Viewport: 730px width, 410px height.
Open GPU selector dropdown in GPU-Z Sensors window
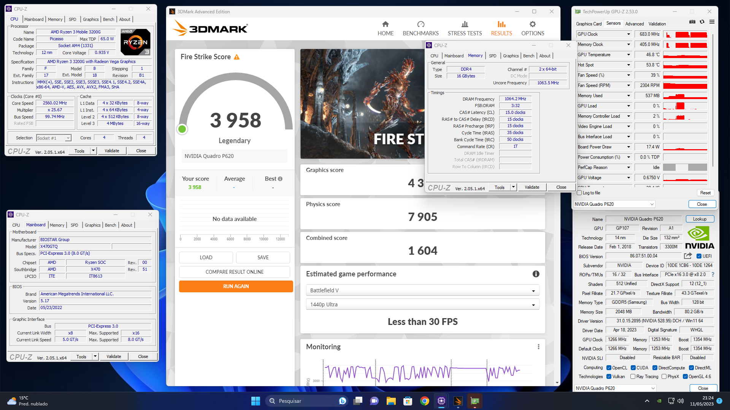(614, 204)
